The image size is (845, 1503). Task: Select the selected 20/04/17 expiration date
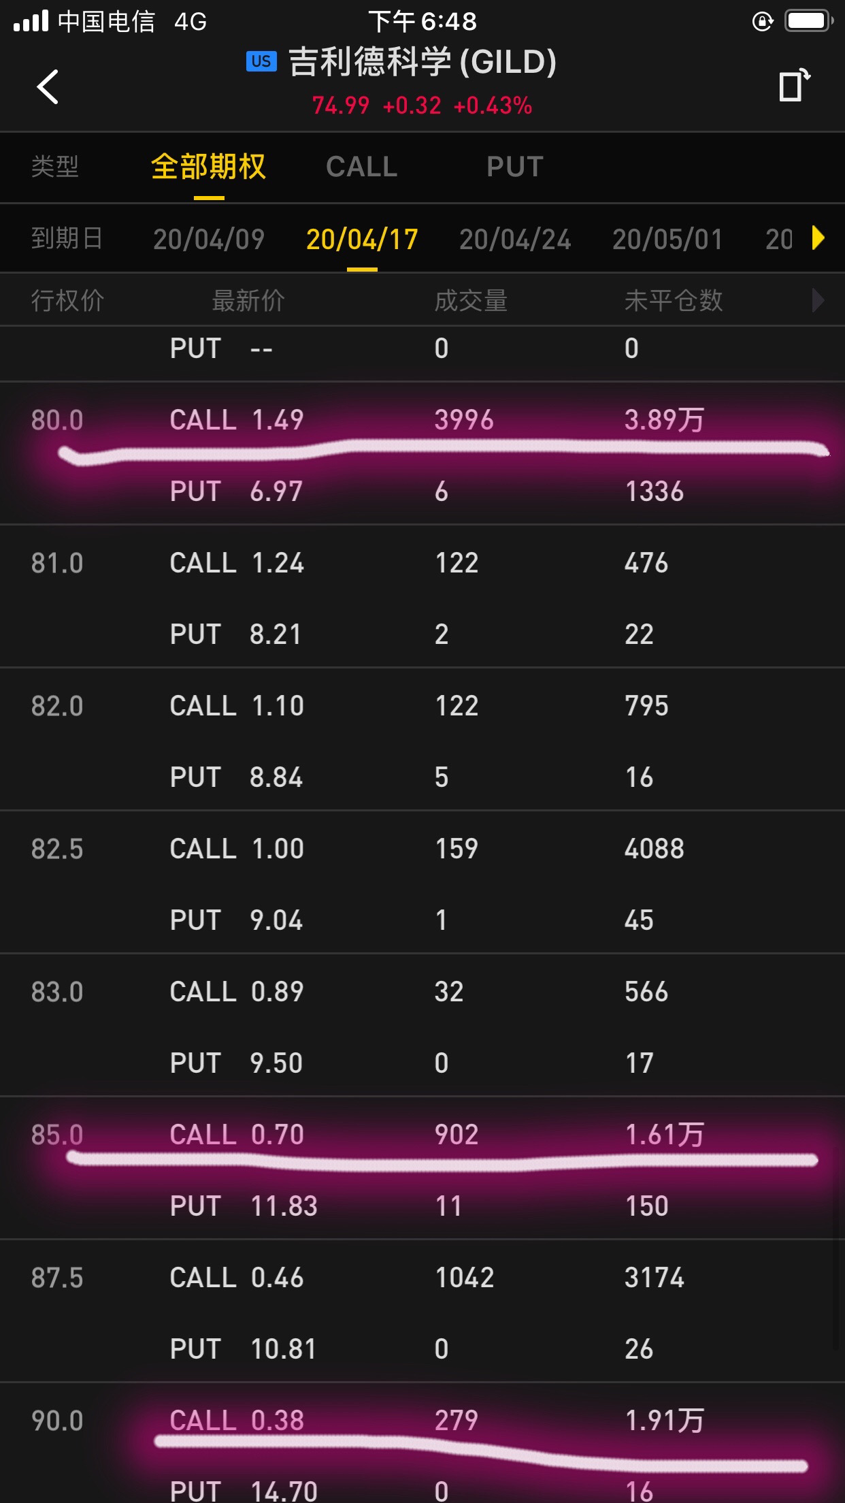click(362, 240)
